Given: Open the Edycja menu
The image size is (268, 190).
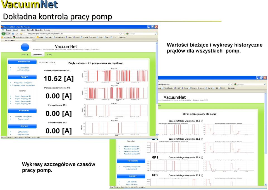Looking at the screenshot, I should (9, 30).
